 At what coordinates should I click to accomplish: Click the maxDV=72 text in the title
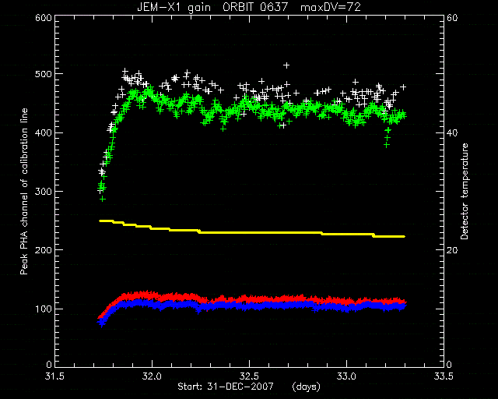[331, 7]
